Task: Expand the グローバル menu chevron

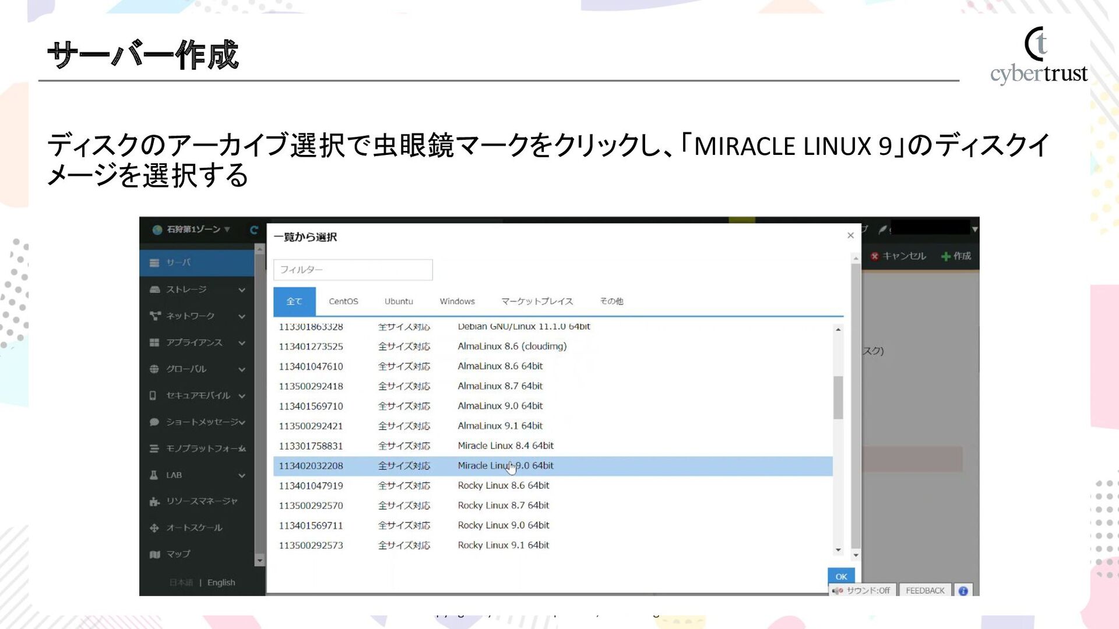Action: pos(242,369)
